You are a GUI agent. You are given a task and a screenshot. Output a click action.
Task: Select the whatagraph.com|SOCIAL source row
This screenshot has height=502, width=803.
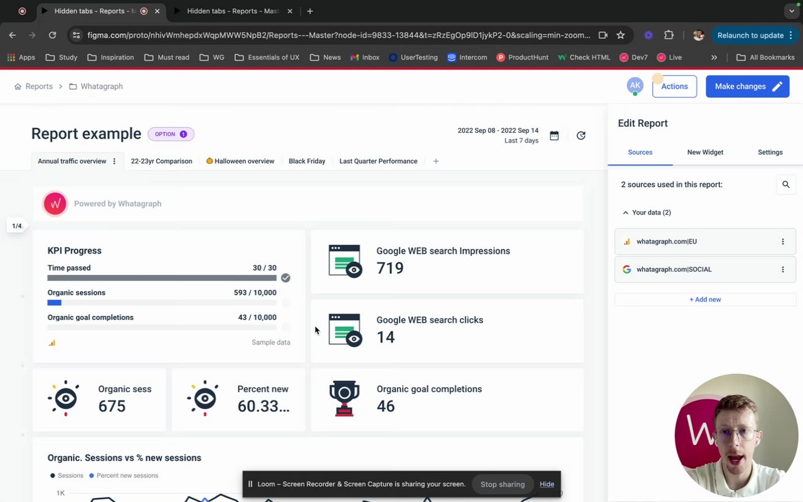(x=705, y=269)
